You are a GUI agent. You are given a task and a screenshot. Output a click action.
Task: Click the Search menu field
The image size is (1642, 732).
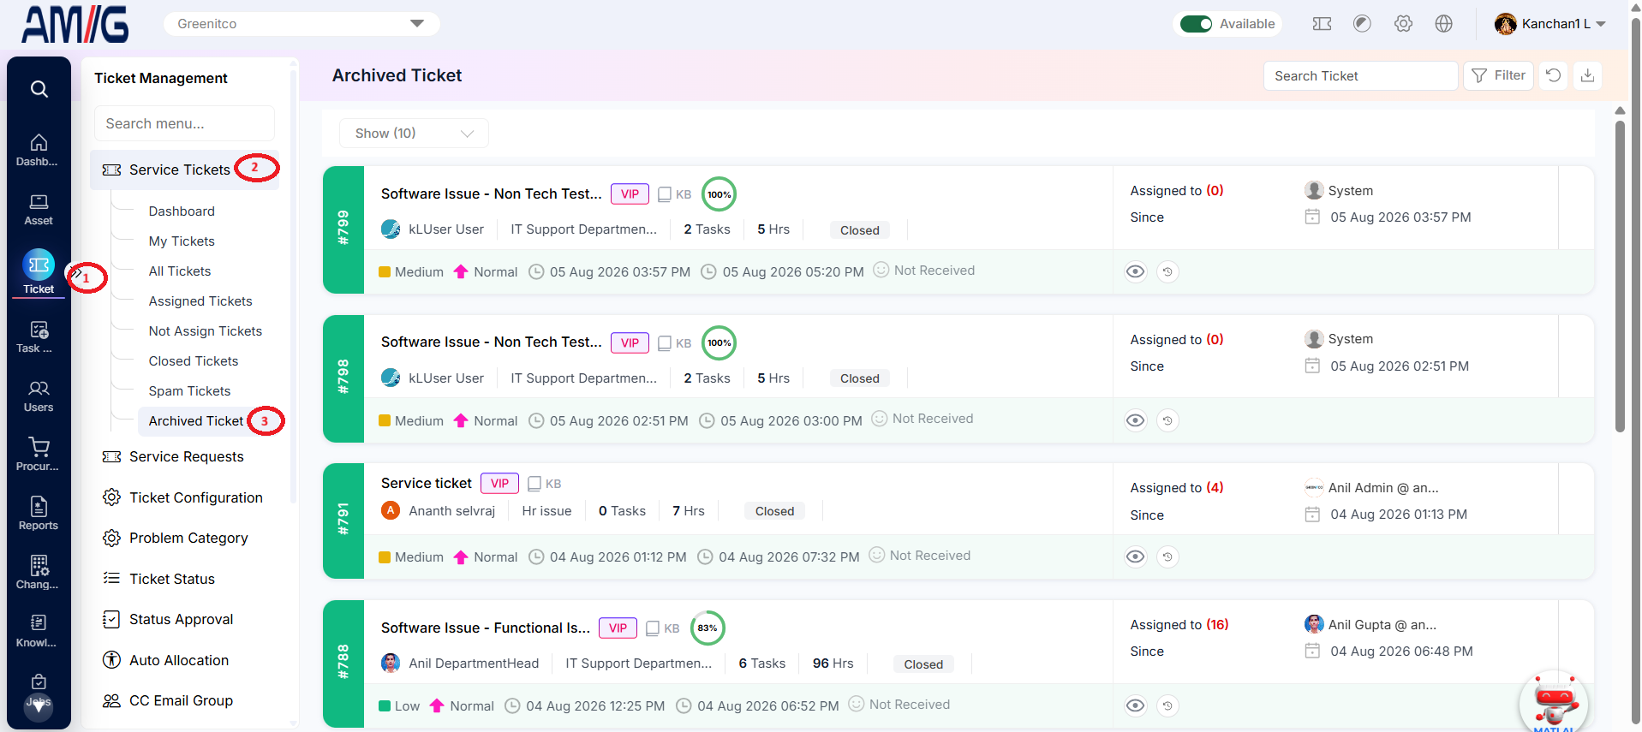click(184, 123)
